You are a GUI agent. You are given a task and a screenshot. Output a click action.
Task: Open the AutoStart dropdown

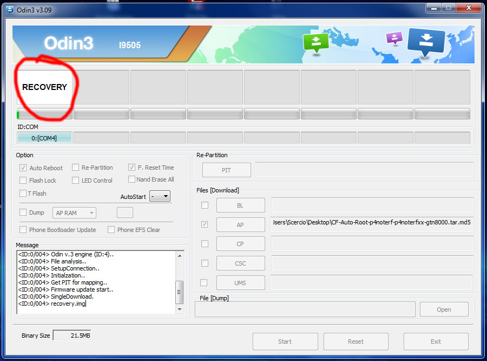point(160,196)
